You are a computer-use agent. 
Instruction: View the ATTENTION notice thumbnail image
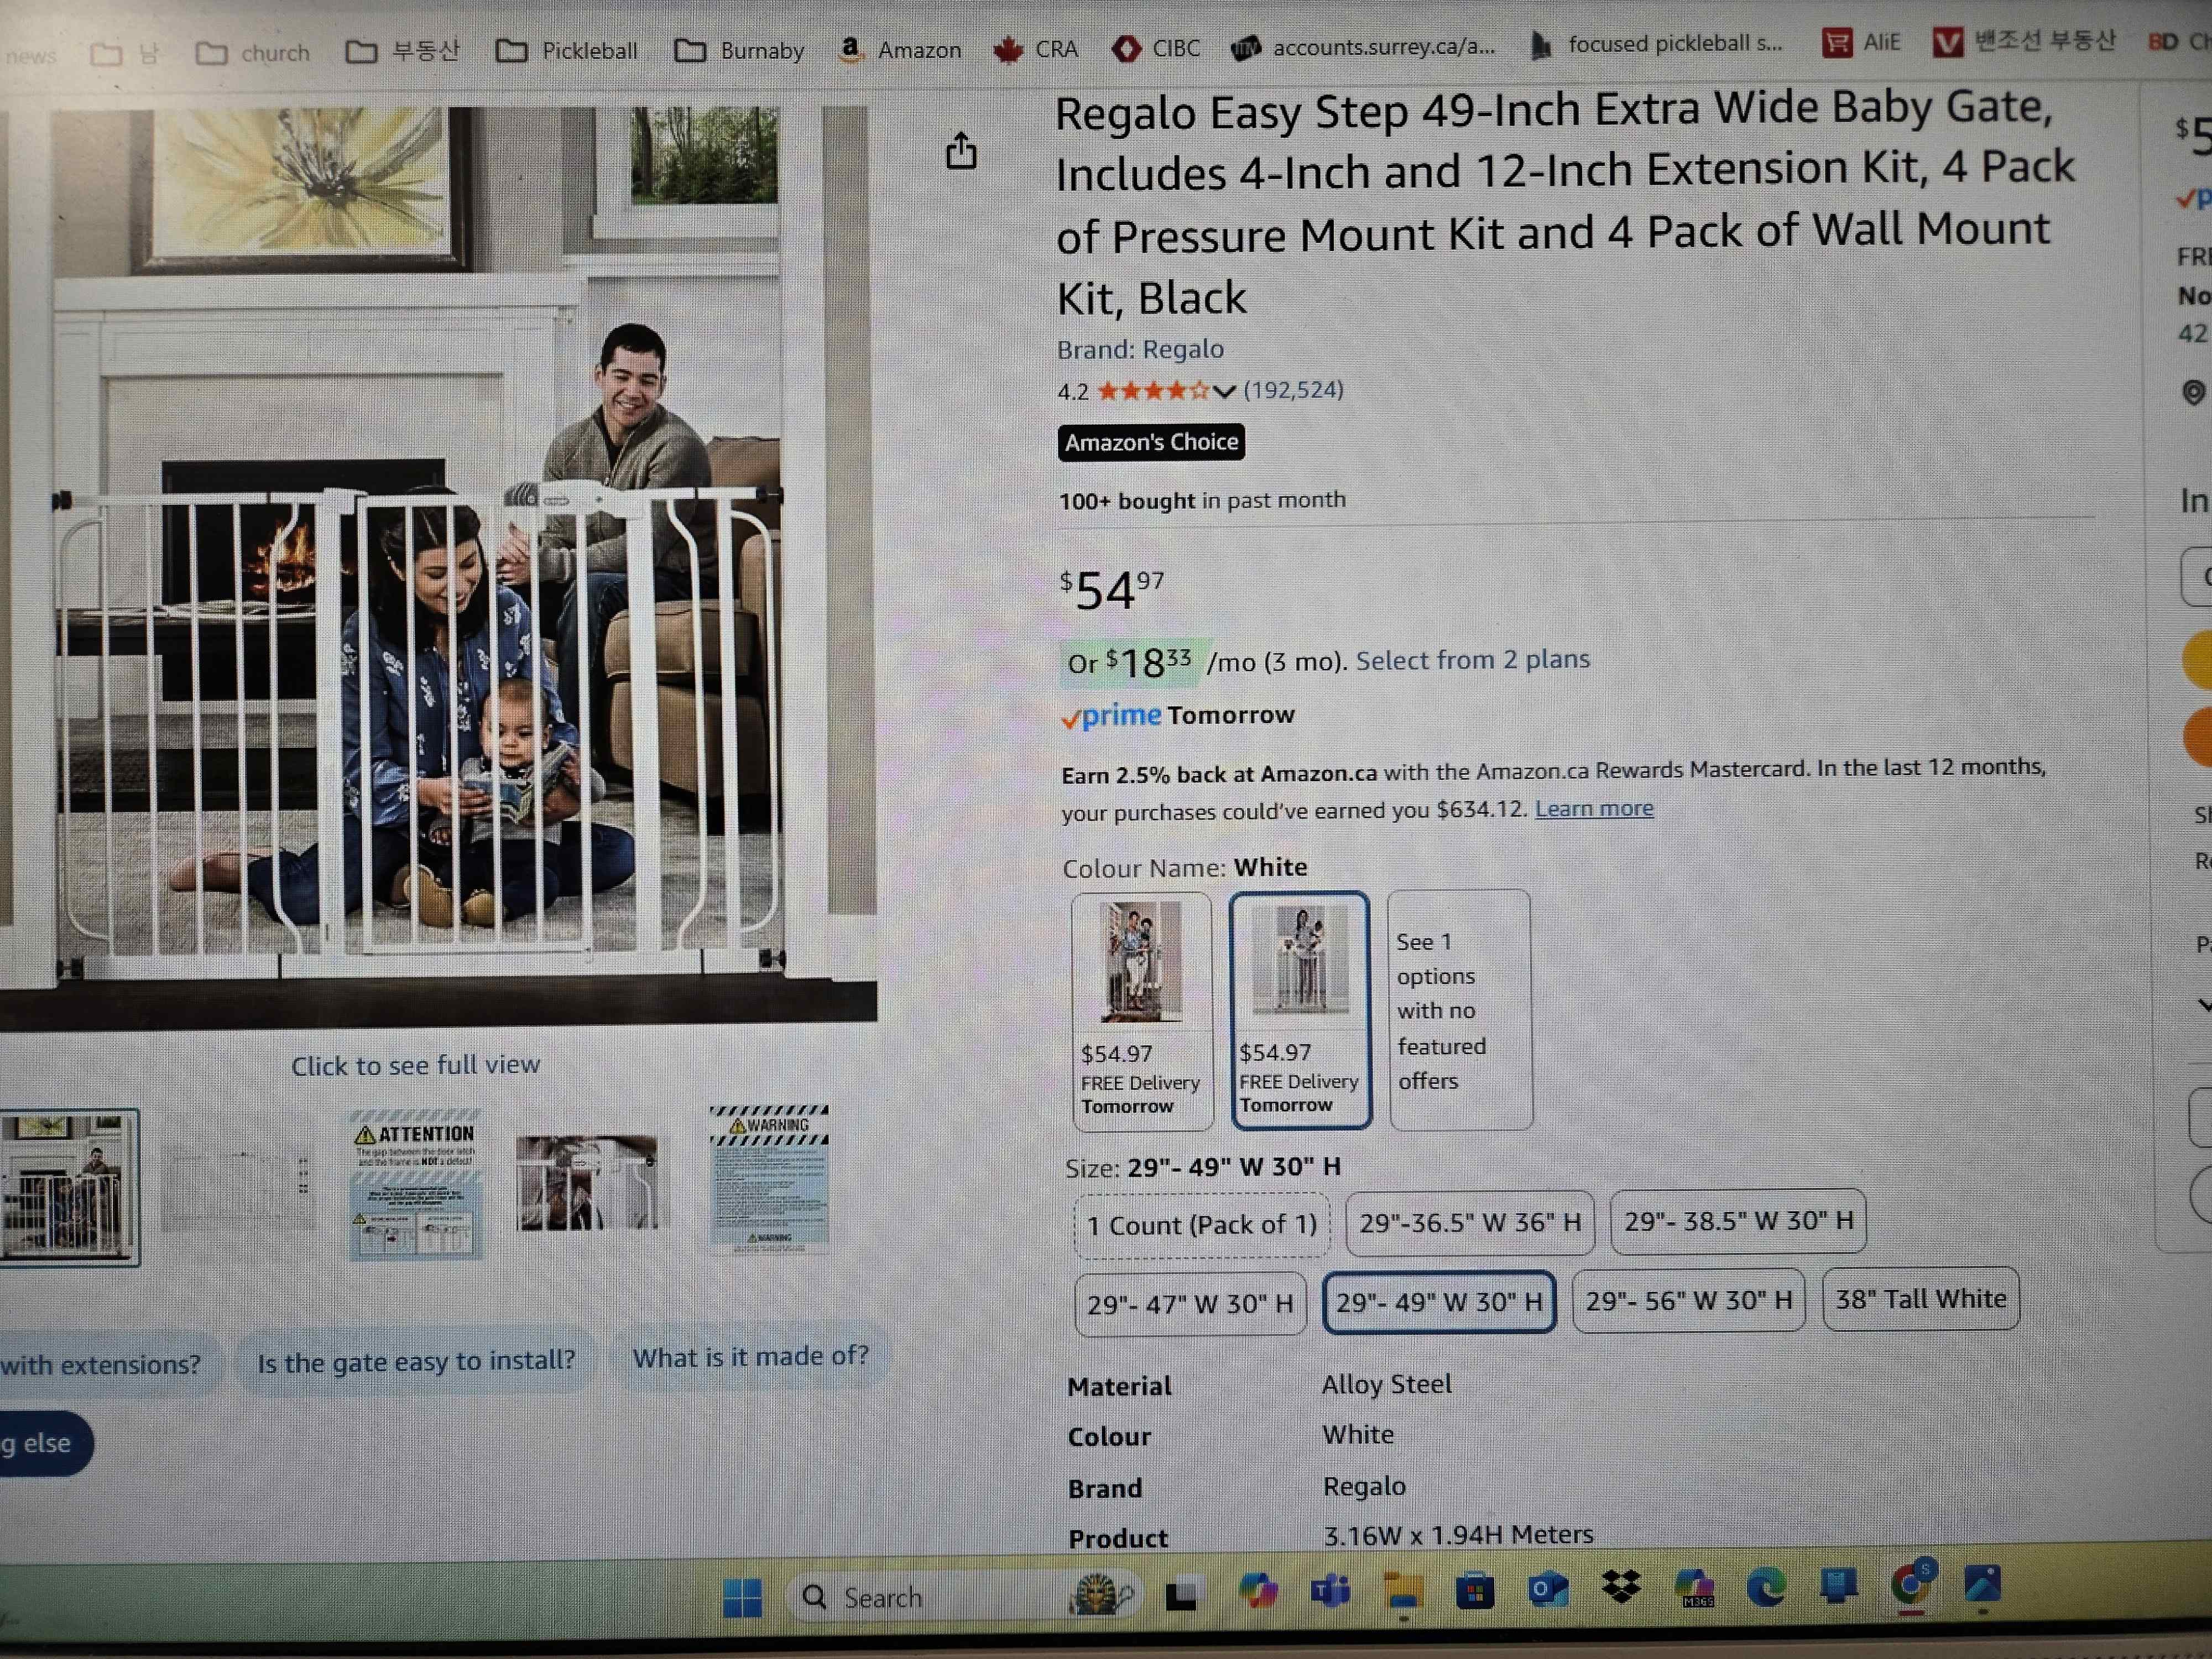(415, 1182)
